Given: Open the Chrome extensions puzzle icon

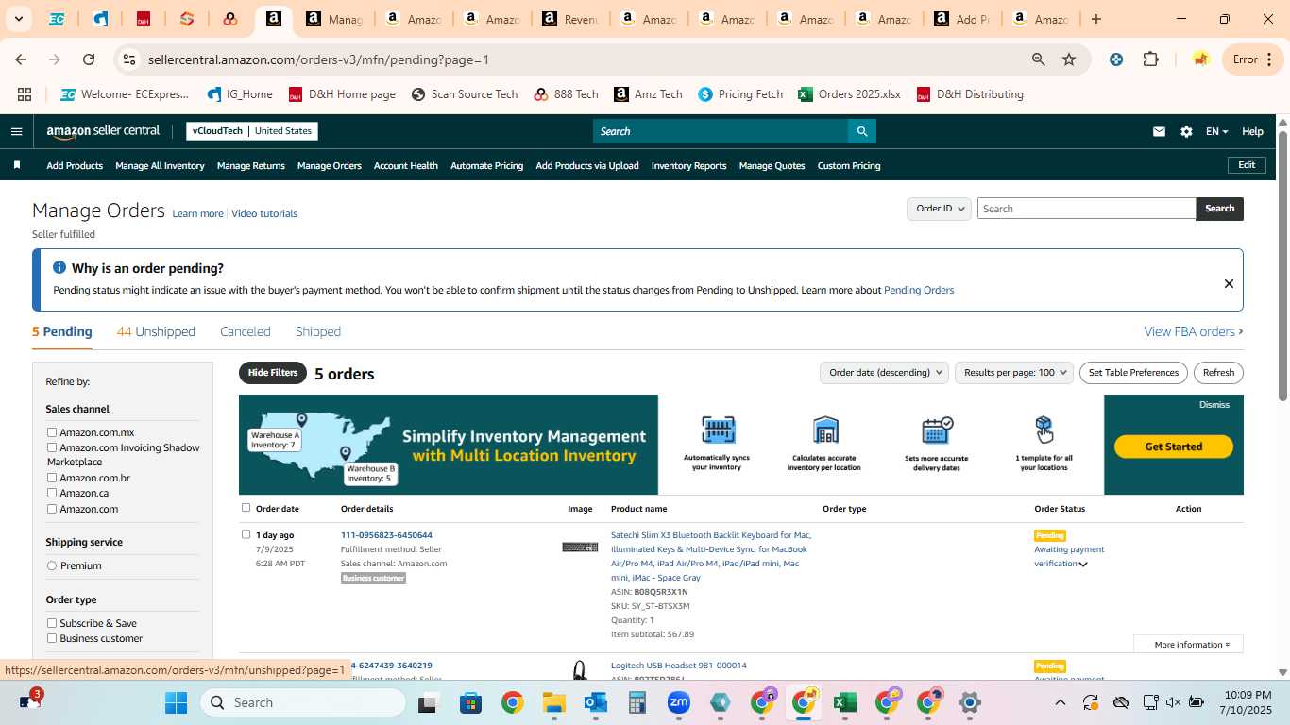Looking at the screenshot, I should [1150, 59].
